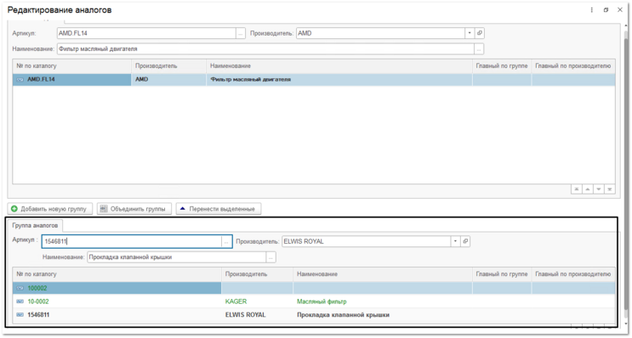
Task: Click Наименование field Прокладка клапанной крышки
Action: pyautogui.click(x=177, y=257)
